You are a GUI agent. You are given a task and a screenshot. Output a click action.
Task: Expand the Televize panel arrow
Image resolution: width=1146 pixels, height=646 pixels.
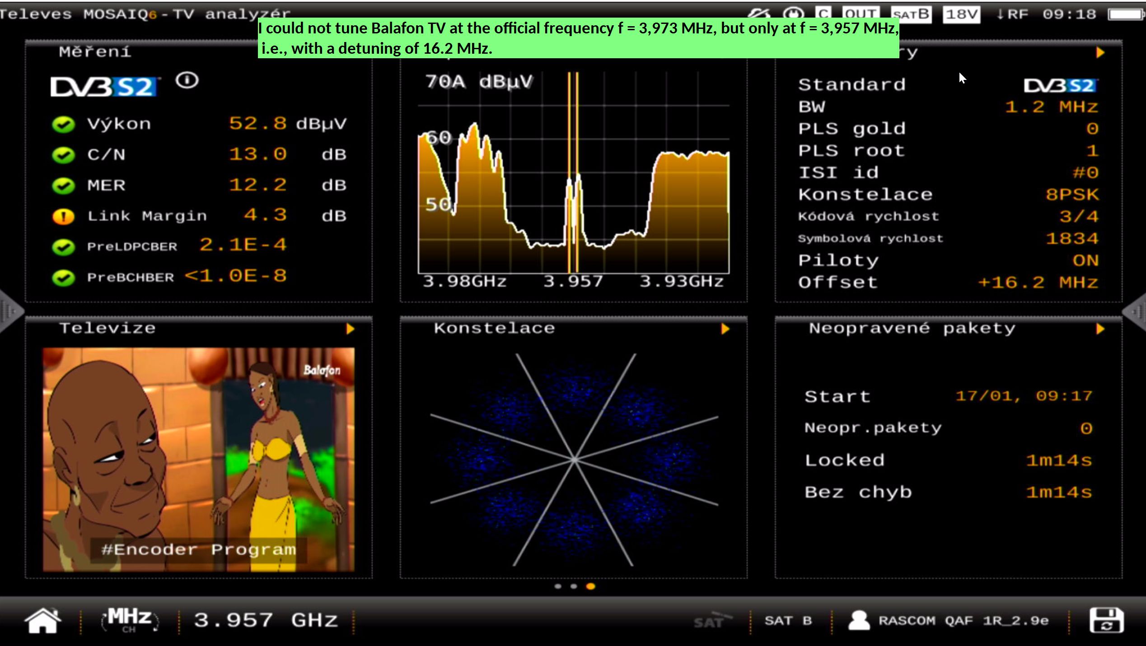350,329
